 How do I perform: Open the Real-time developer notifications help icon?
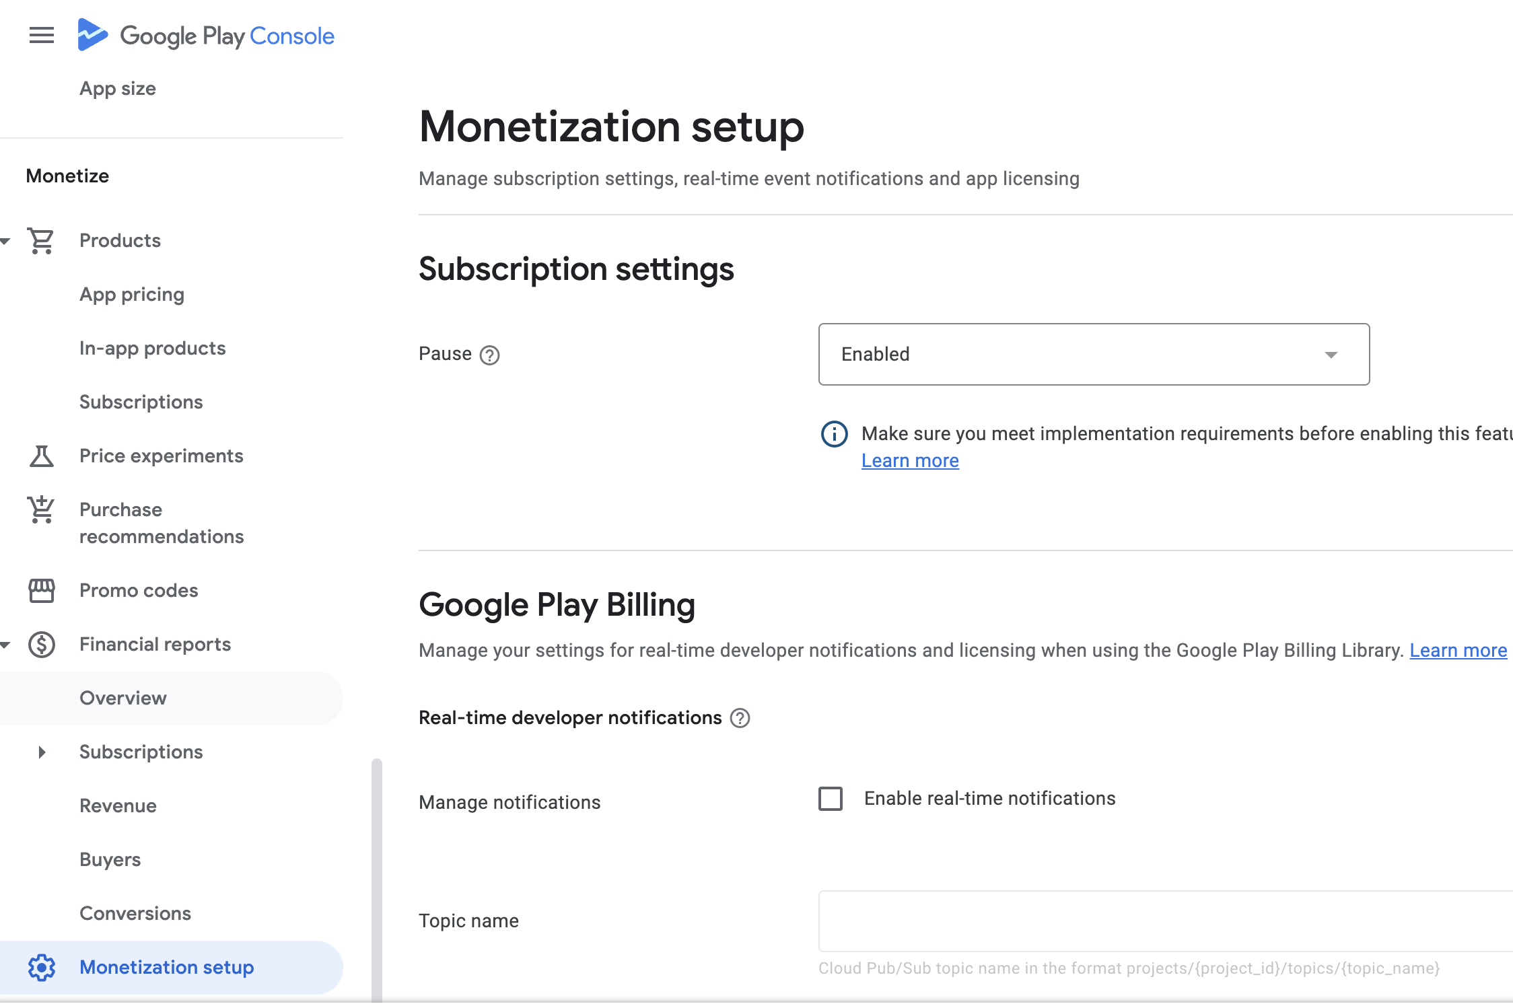point(740,718)
